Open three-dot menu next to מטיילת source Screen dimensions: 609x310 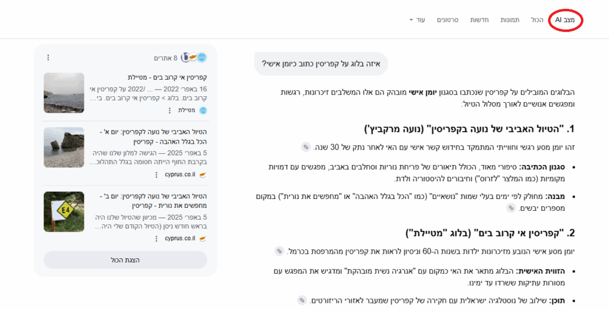click(169, 110)
